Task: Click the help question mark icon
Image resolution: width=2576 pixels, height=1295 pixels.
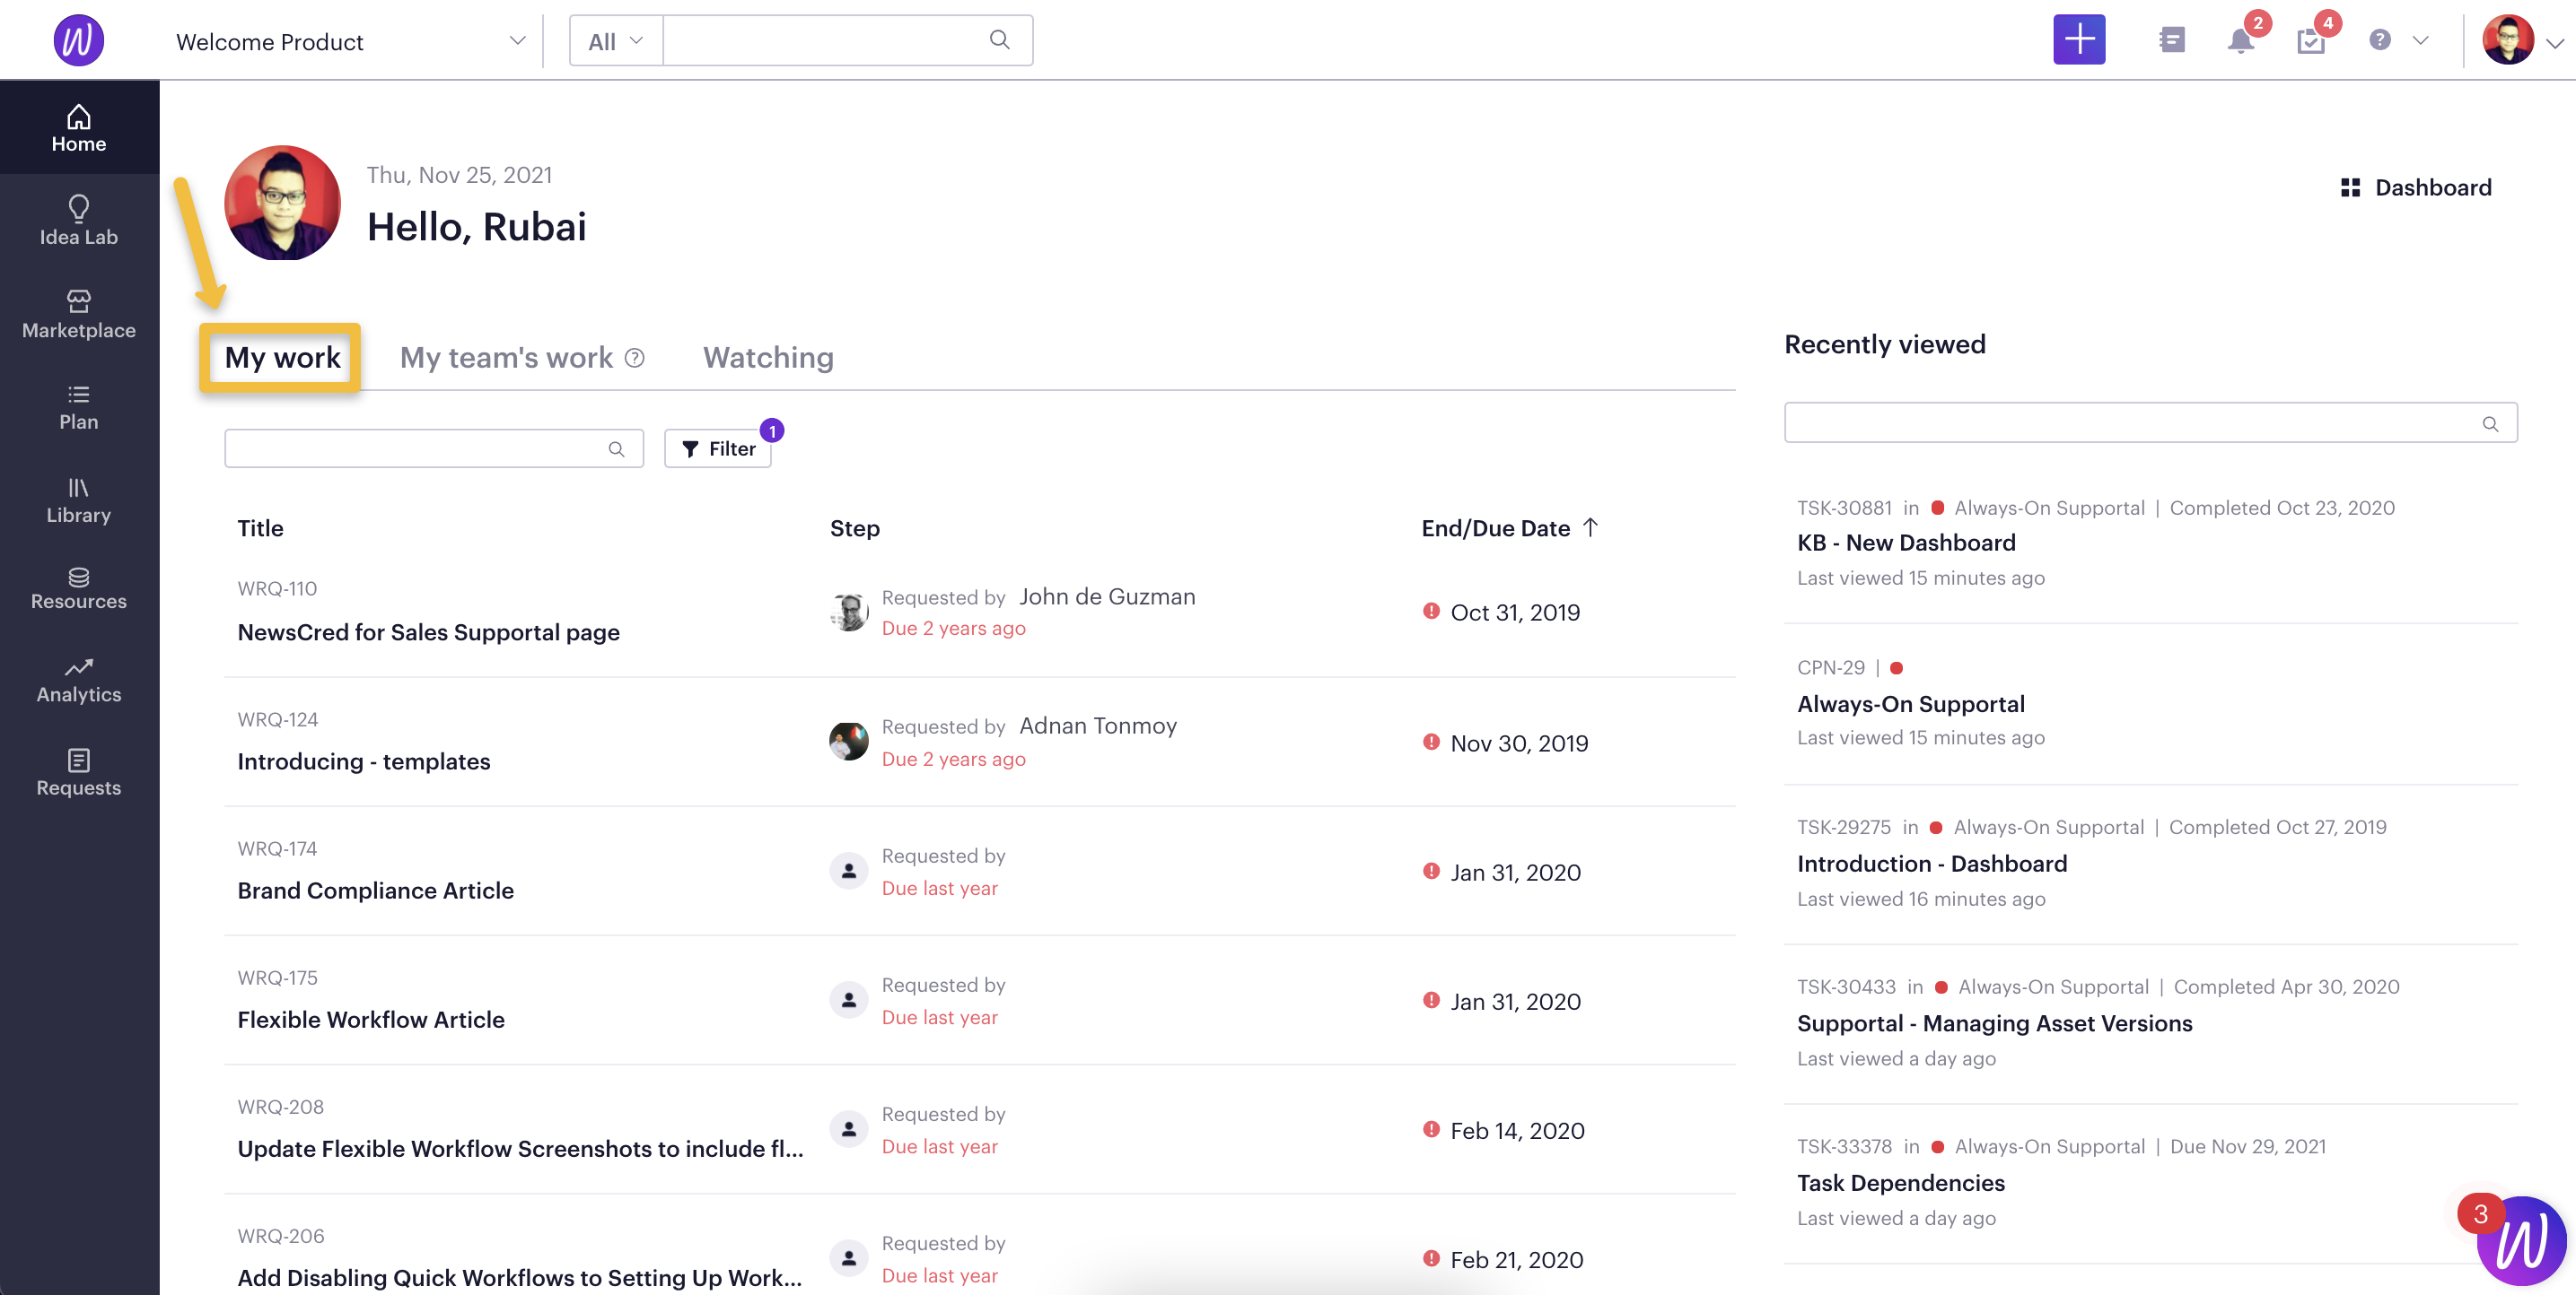Action: (2379, 40)
